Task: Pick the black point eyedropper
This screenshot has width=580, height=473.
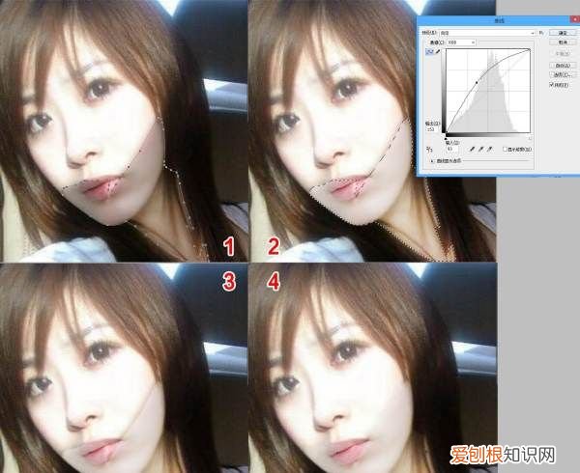Action: click(471, 150)
